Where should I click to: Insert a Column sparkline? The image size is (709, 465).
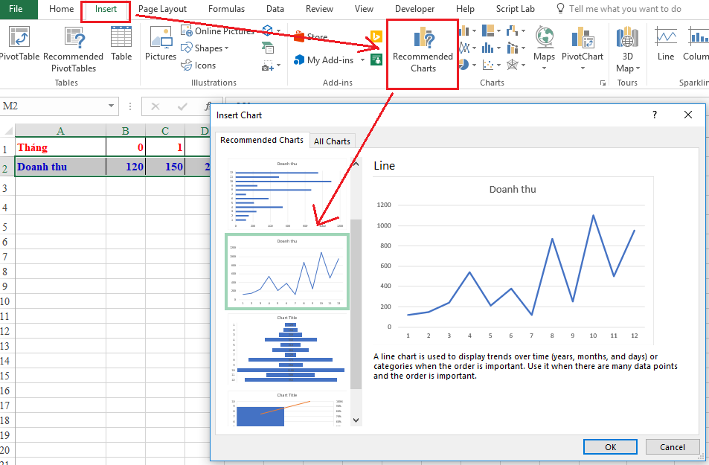click(698, 46)
